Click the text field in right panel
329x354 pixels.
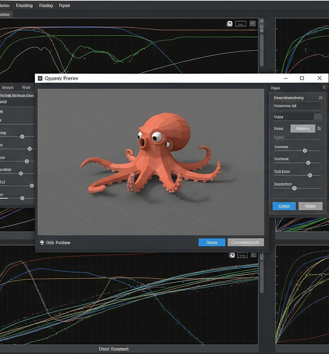(x=297, y=106)
